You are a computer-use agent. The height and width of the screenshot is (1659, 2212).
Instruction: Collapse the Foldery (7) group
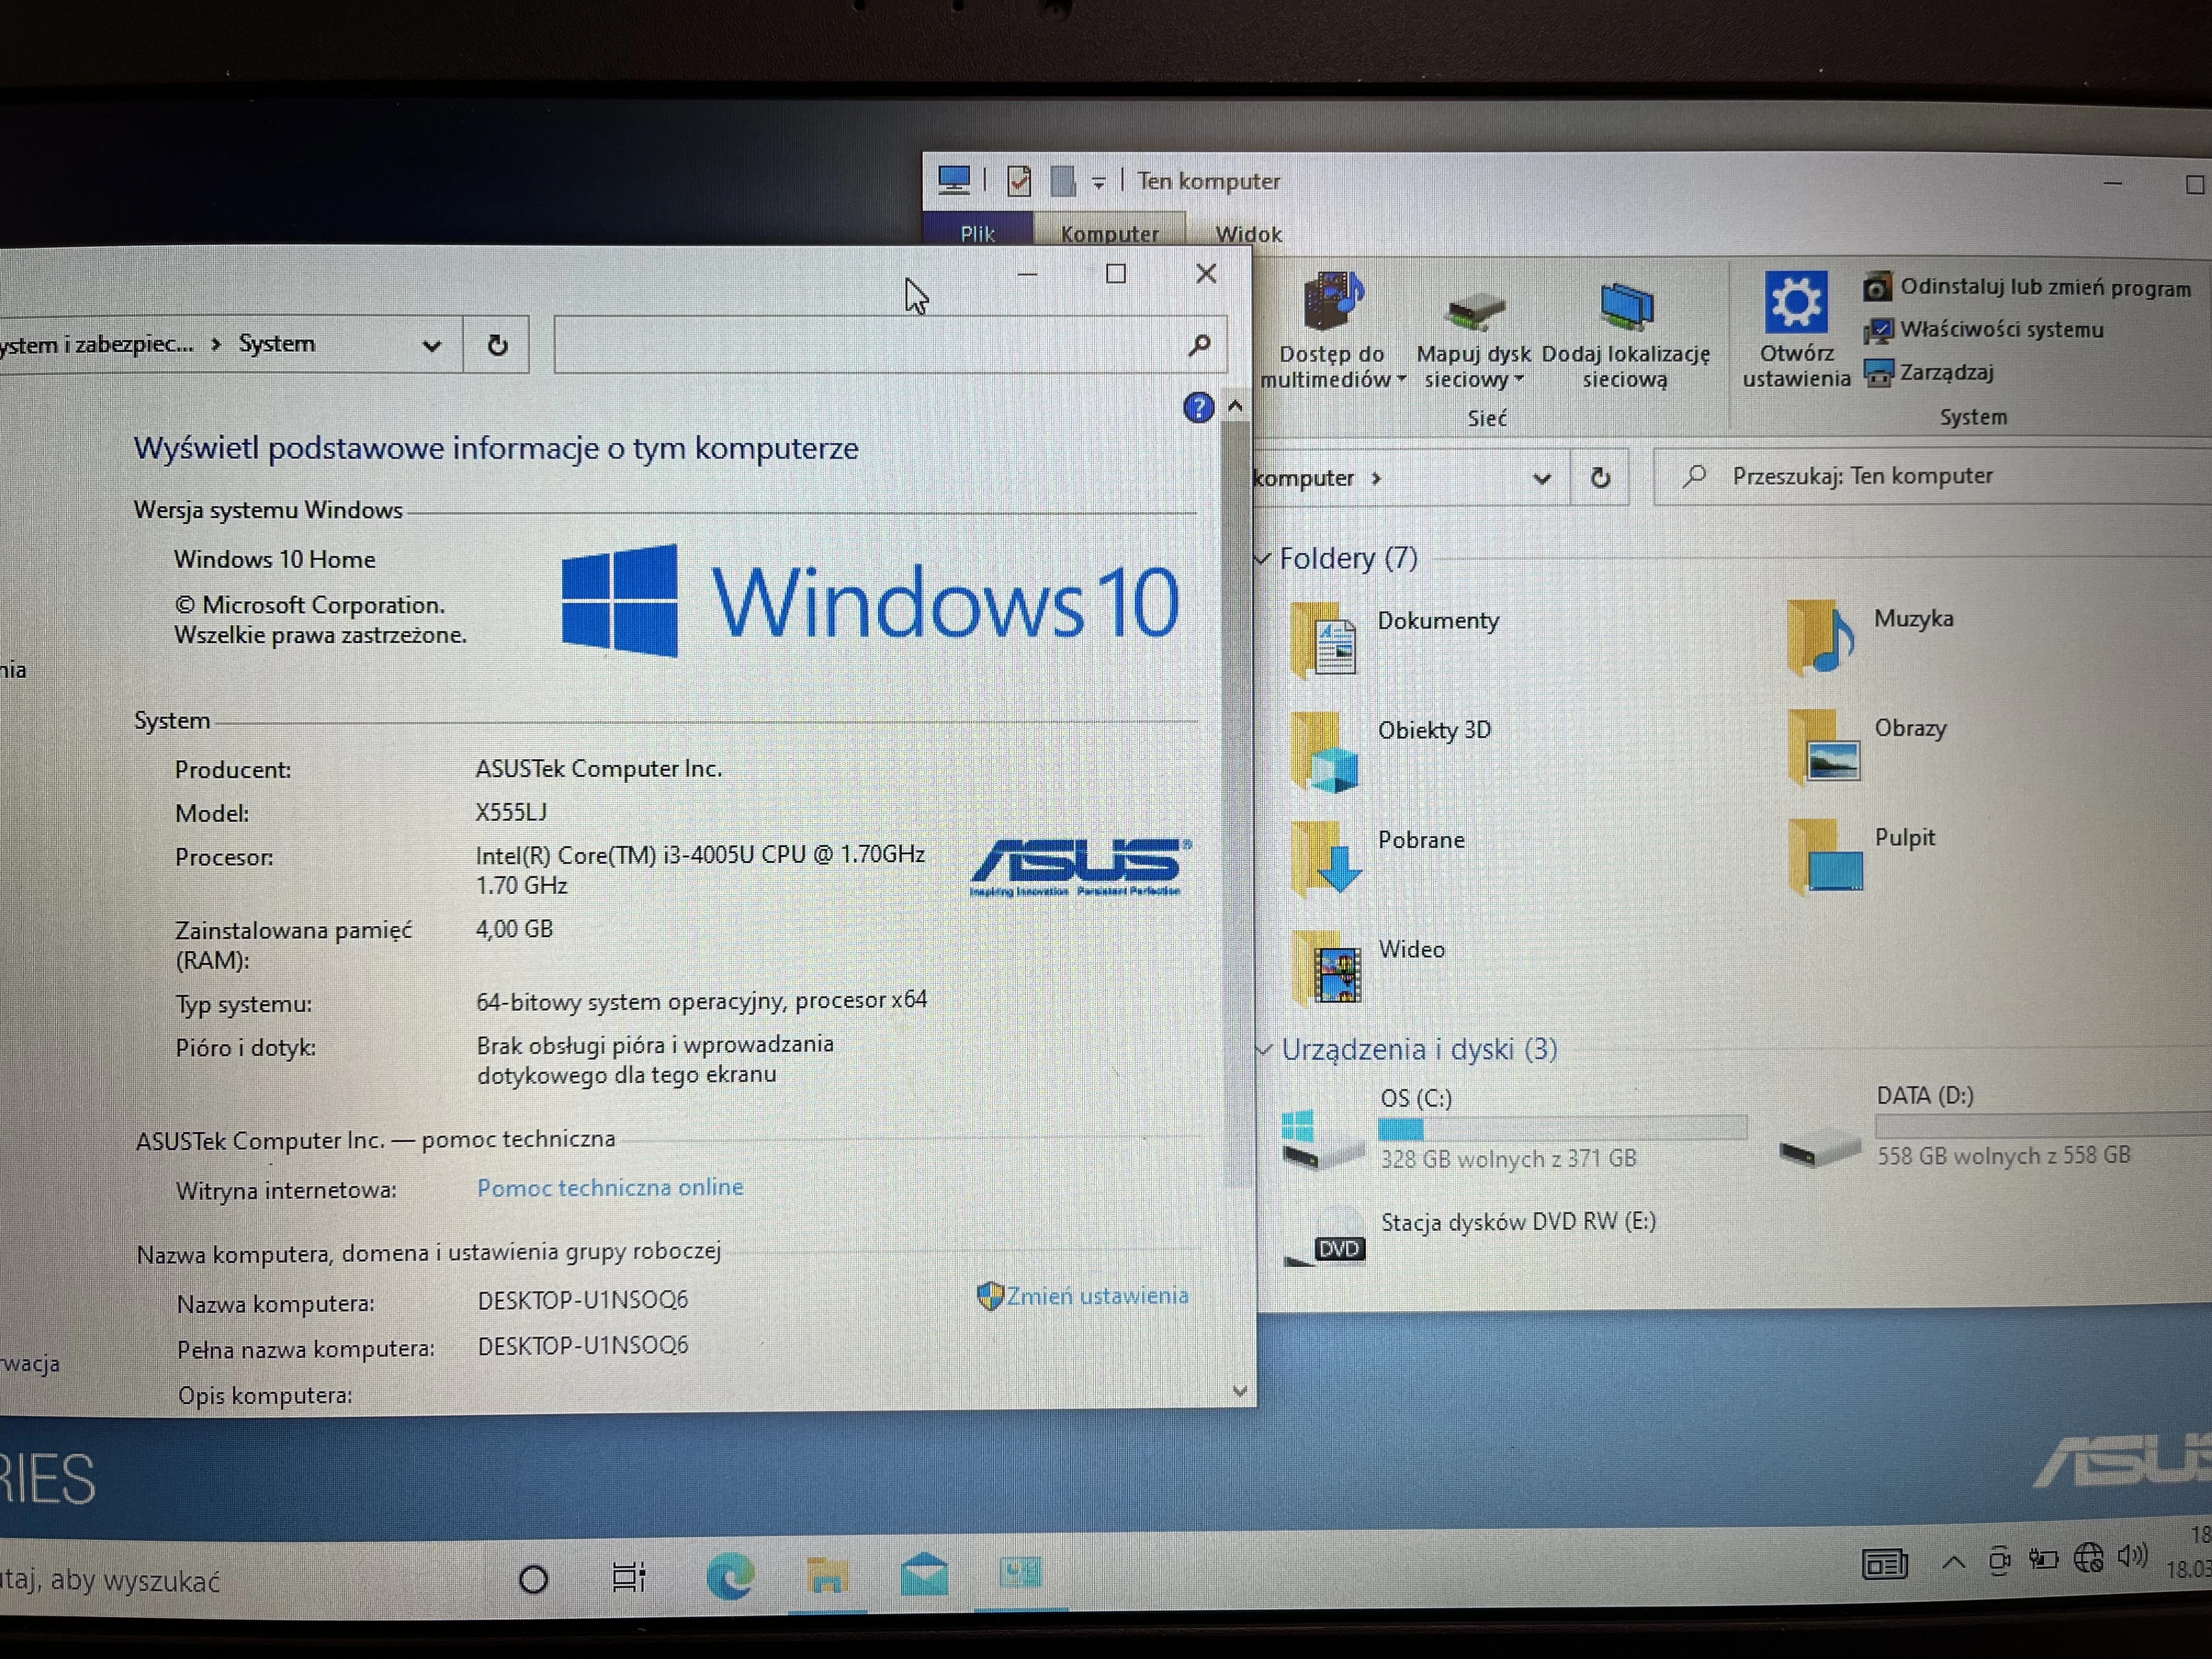click(1263, 558)
